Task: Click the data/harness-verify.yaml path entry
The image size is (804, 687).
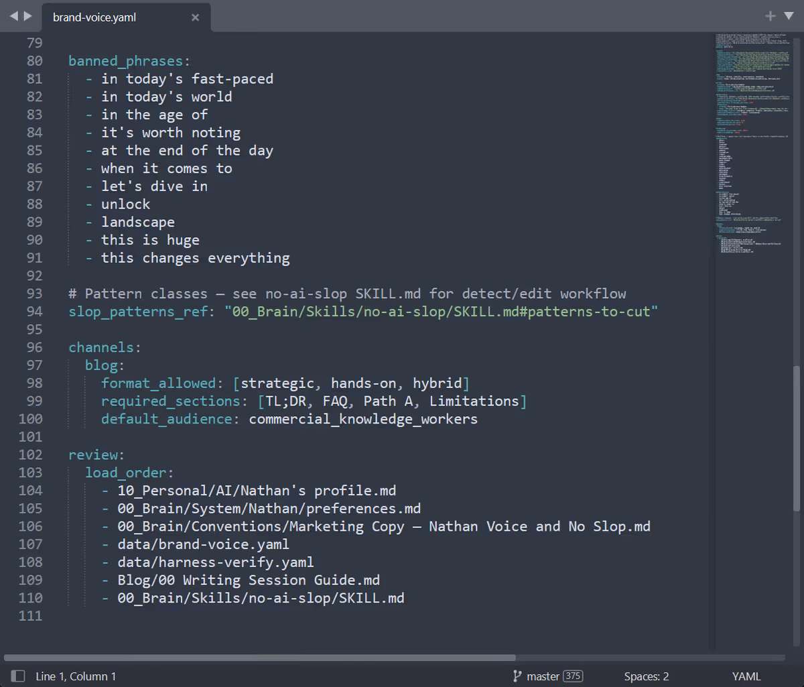Action: pyautogui.click(x=216, y=562)
